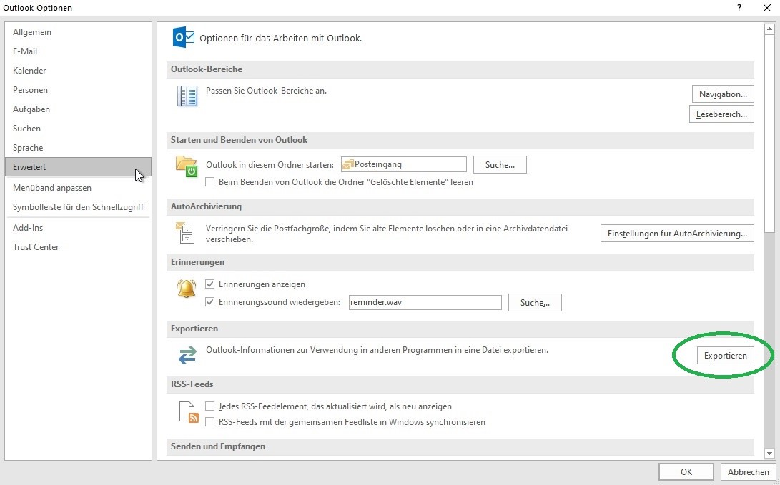Browse for a reminder sound with Suche...
The width and height of the screenshot is (780, 485).
(x=535, y=303)
